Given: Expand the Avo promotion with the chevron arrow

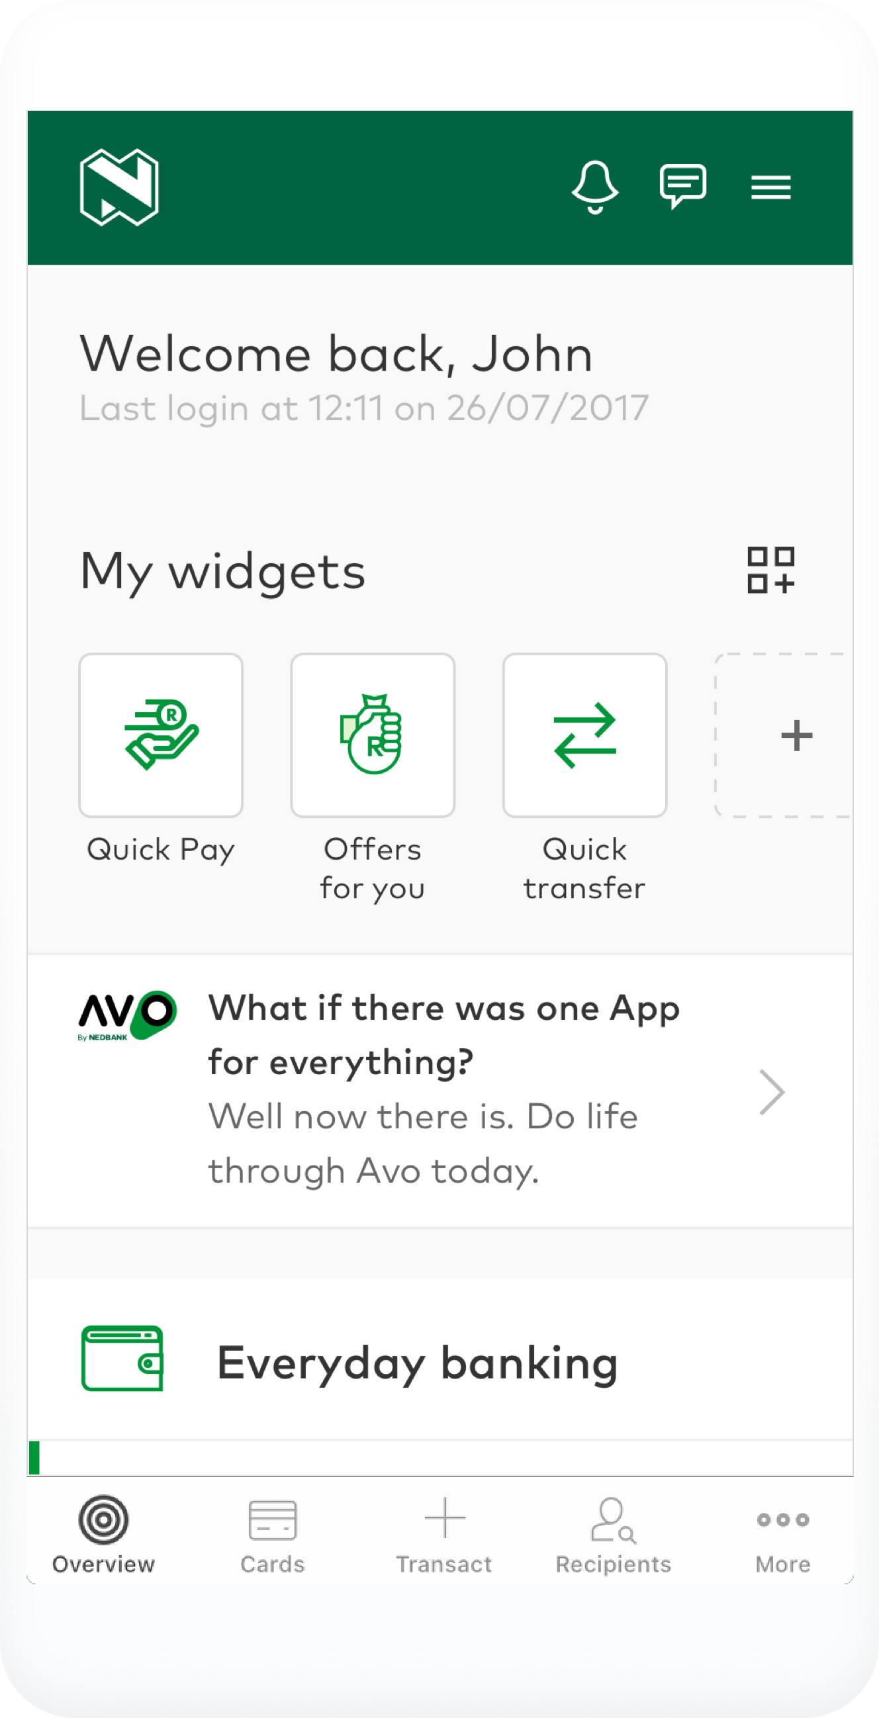Looking at the screenshot, I should 772,1093.
